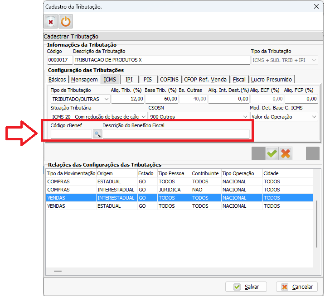The image size is (325, 296).
Task: Cancel with the orange X icon
Action: click(x=286, y=154)
